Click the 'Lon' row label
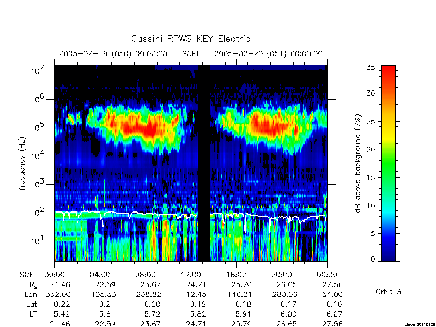436x327 pixels. pos(31,294)
